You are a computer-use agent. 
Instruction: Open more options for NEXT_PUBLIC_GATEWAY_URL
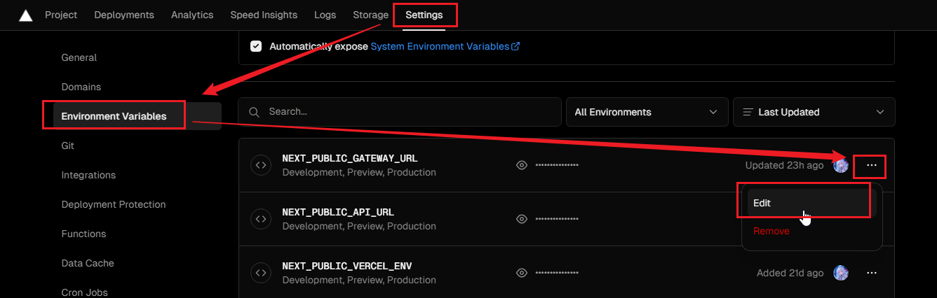click(872, 165)
